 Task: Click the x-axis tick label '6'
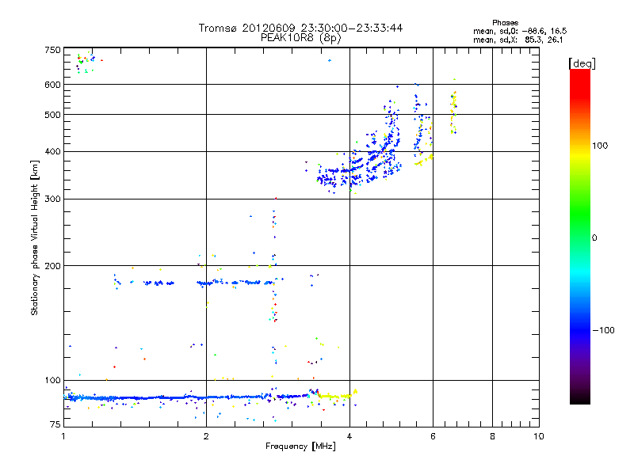(x=433, y=436)
